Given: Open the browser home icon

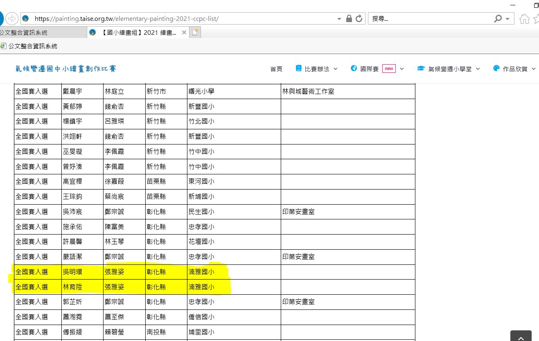Looking at the screenshot, I should point(524,19).
